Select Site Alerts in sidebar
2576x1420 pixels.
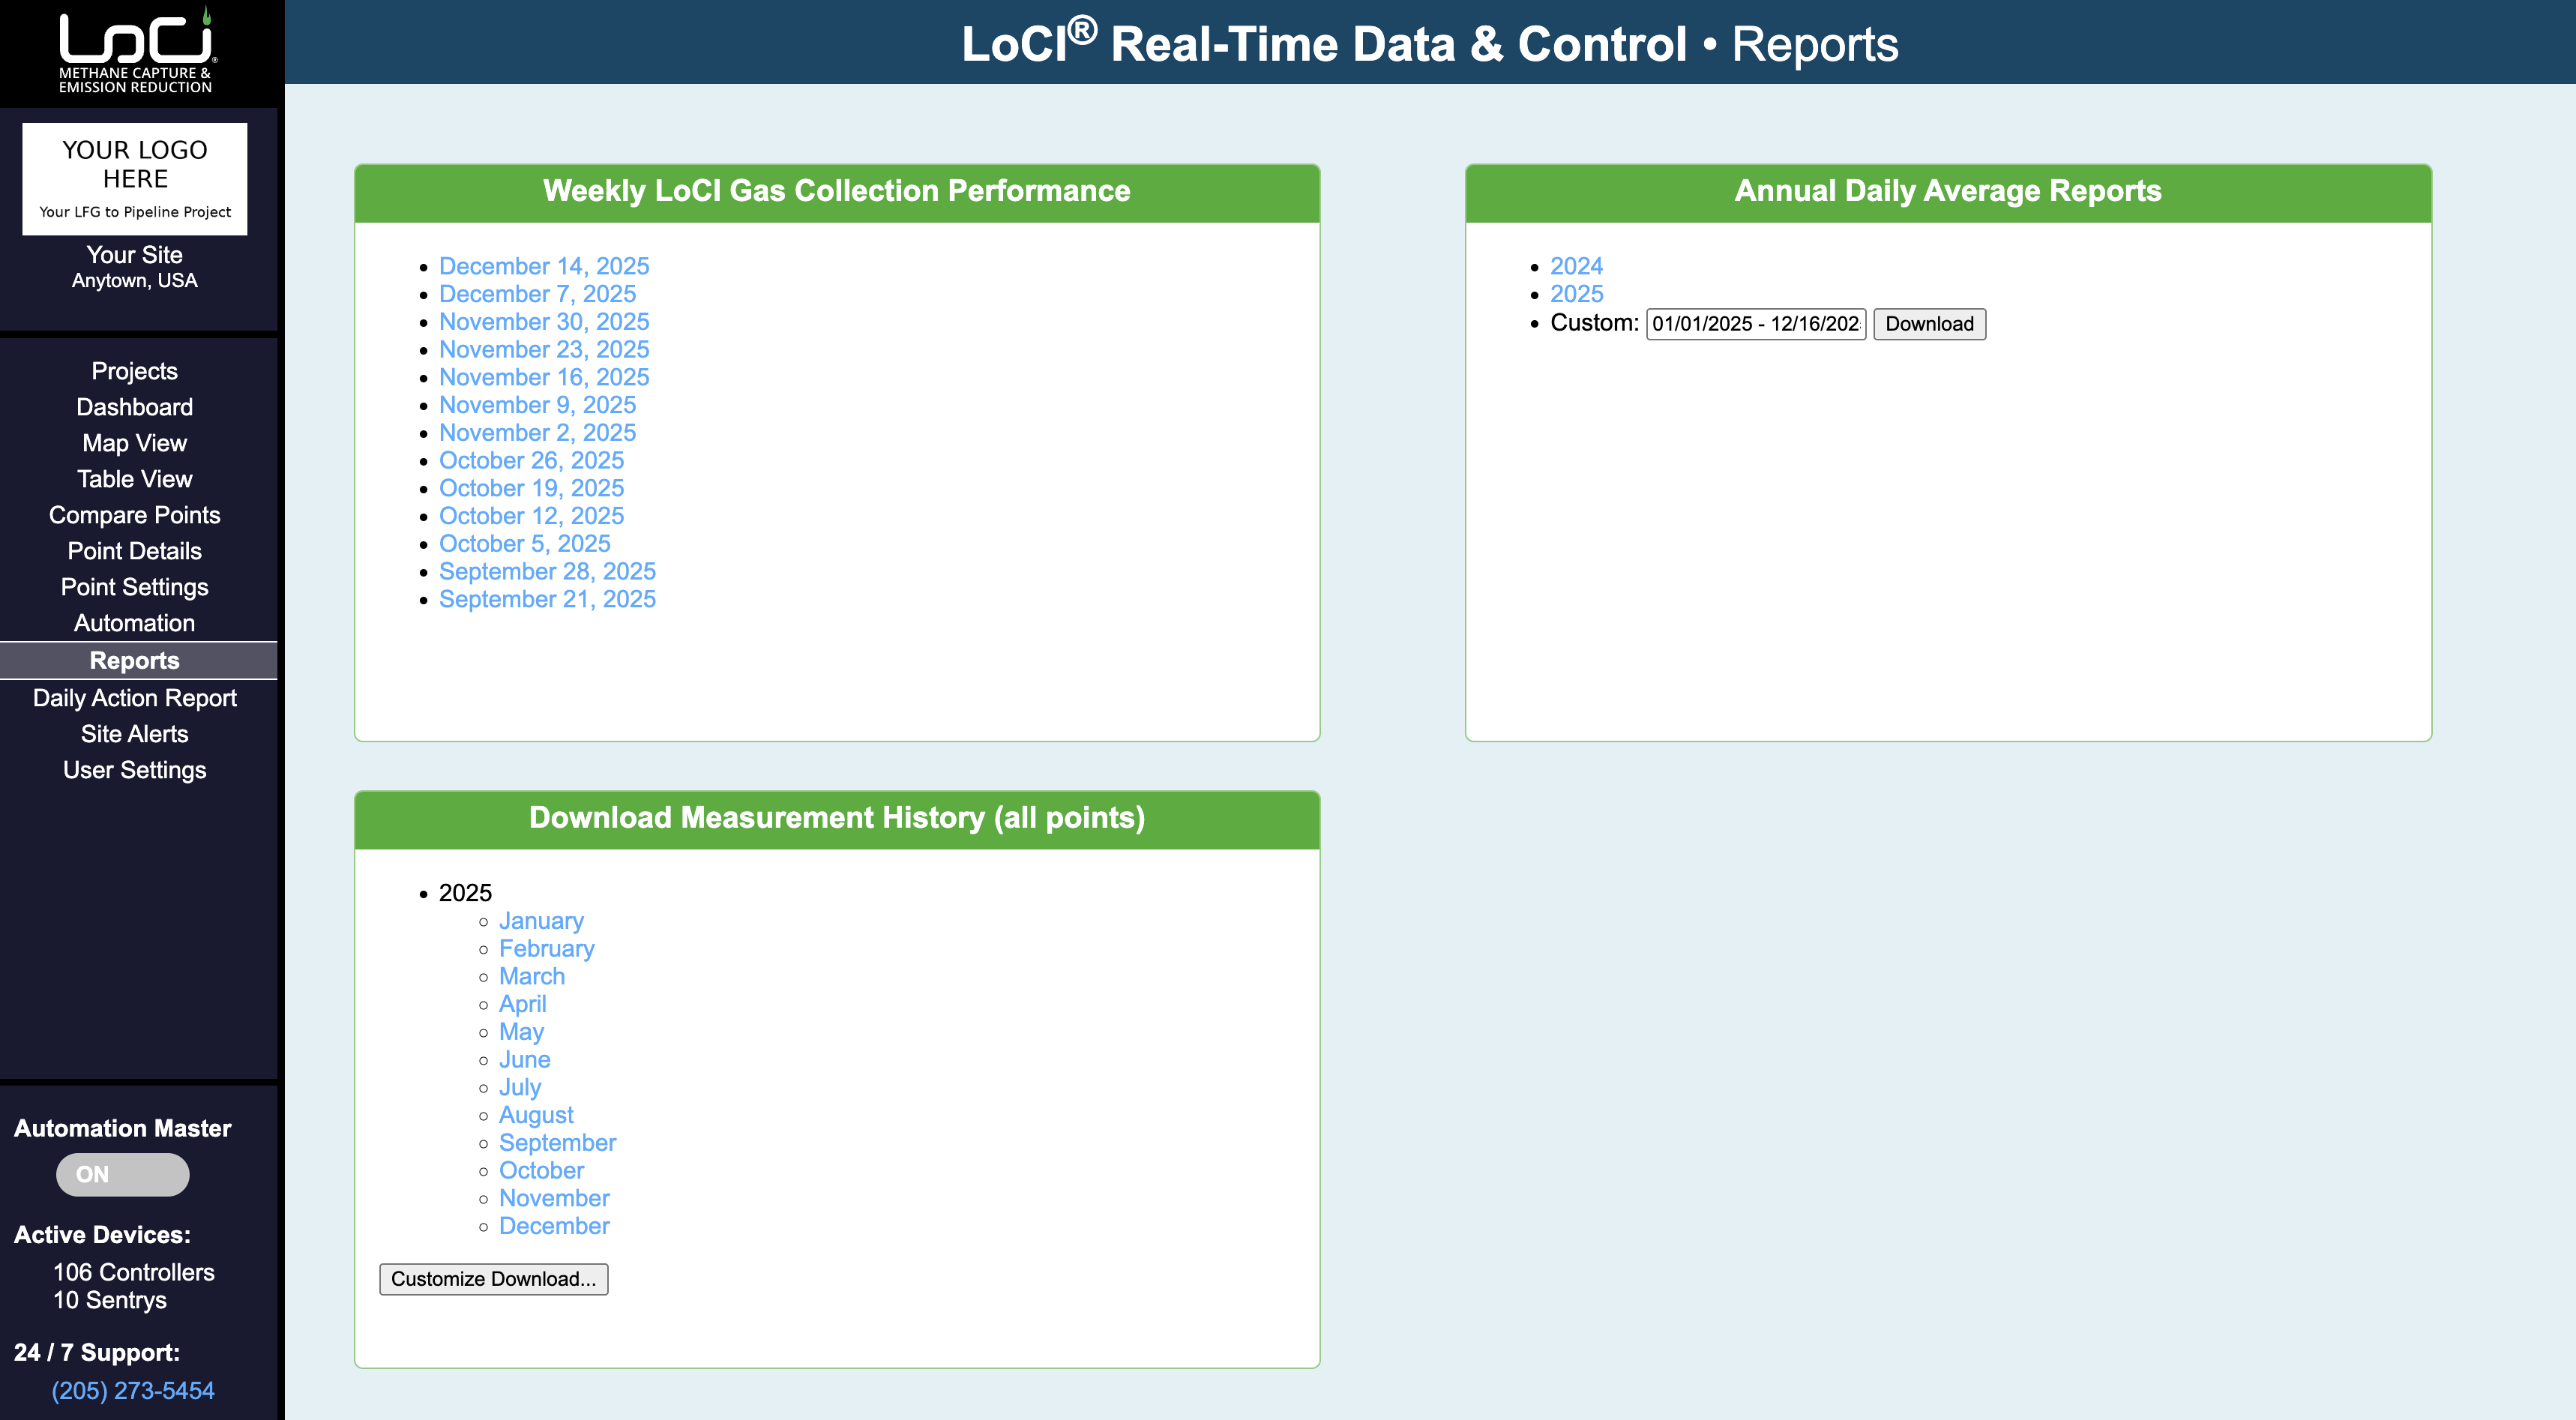pyautogui.click(x=134, y=734)
